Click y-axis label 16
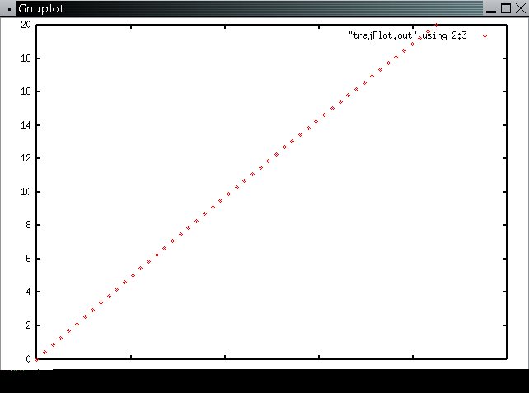This screenshot has height=393, width=529. click(x=26, y=91)
